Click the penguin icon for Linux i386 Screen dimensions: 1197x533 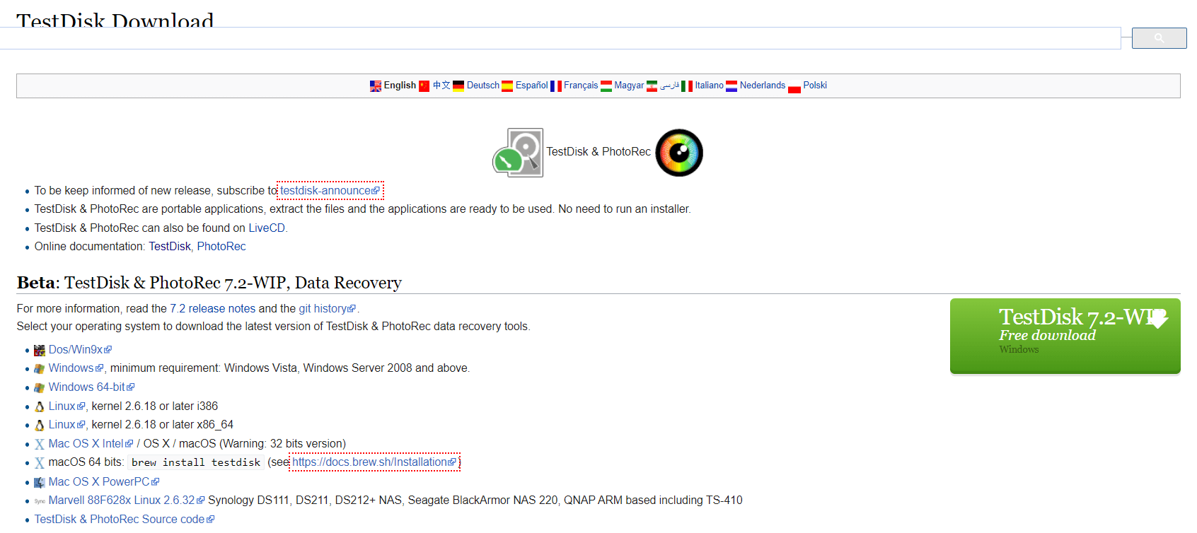point(40,406)
